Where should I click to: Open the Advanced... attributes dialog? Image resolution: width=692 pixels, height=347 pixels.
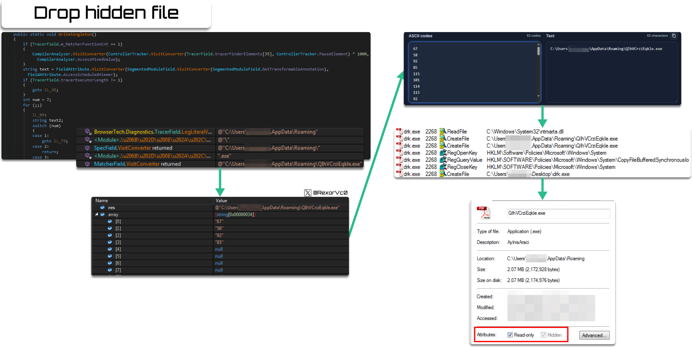594,335
